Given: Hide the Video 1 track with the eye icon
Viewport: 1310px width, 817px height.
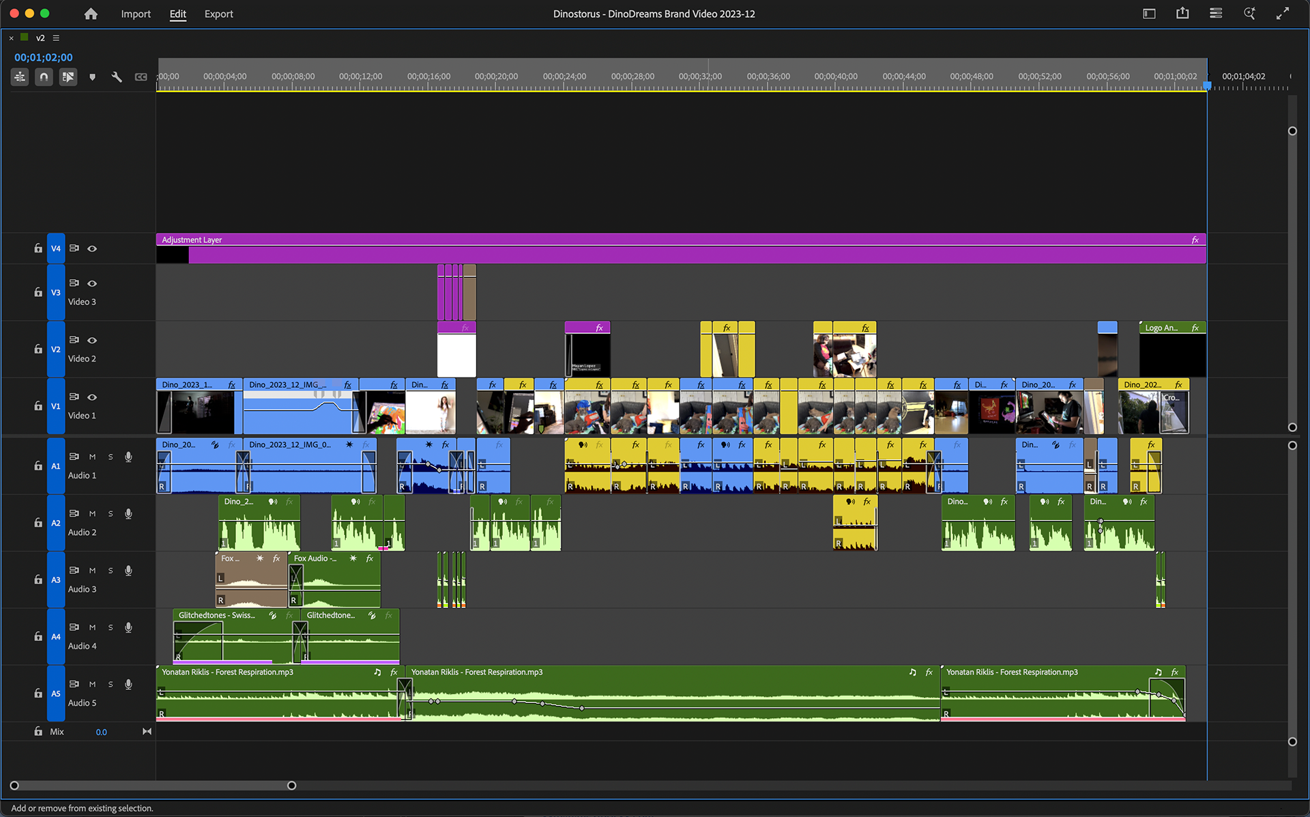Looking at the screenshot, I should (x=92, y=397).
